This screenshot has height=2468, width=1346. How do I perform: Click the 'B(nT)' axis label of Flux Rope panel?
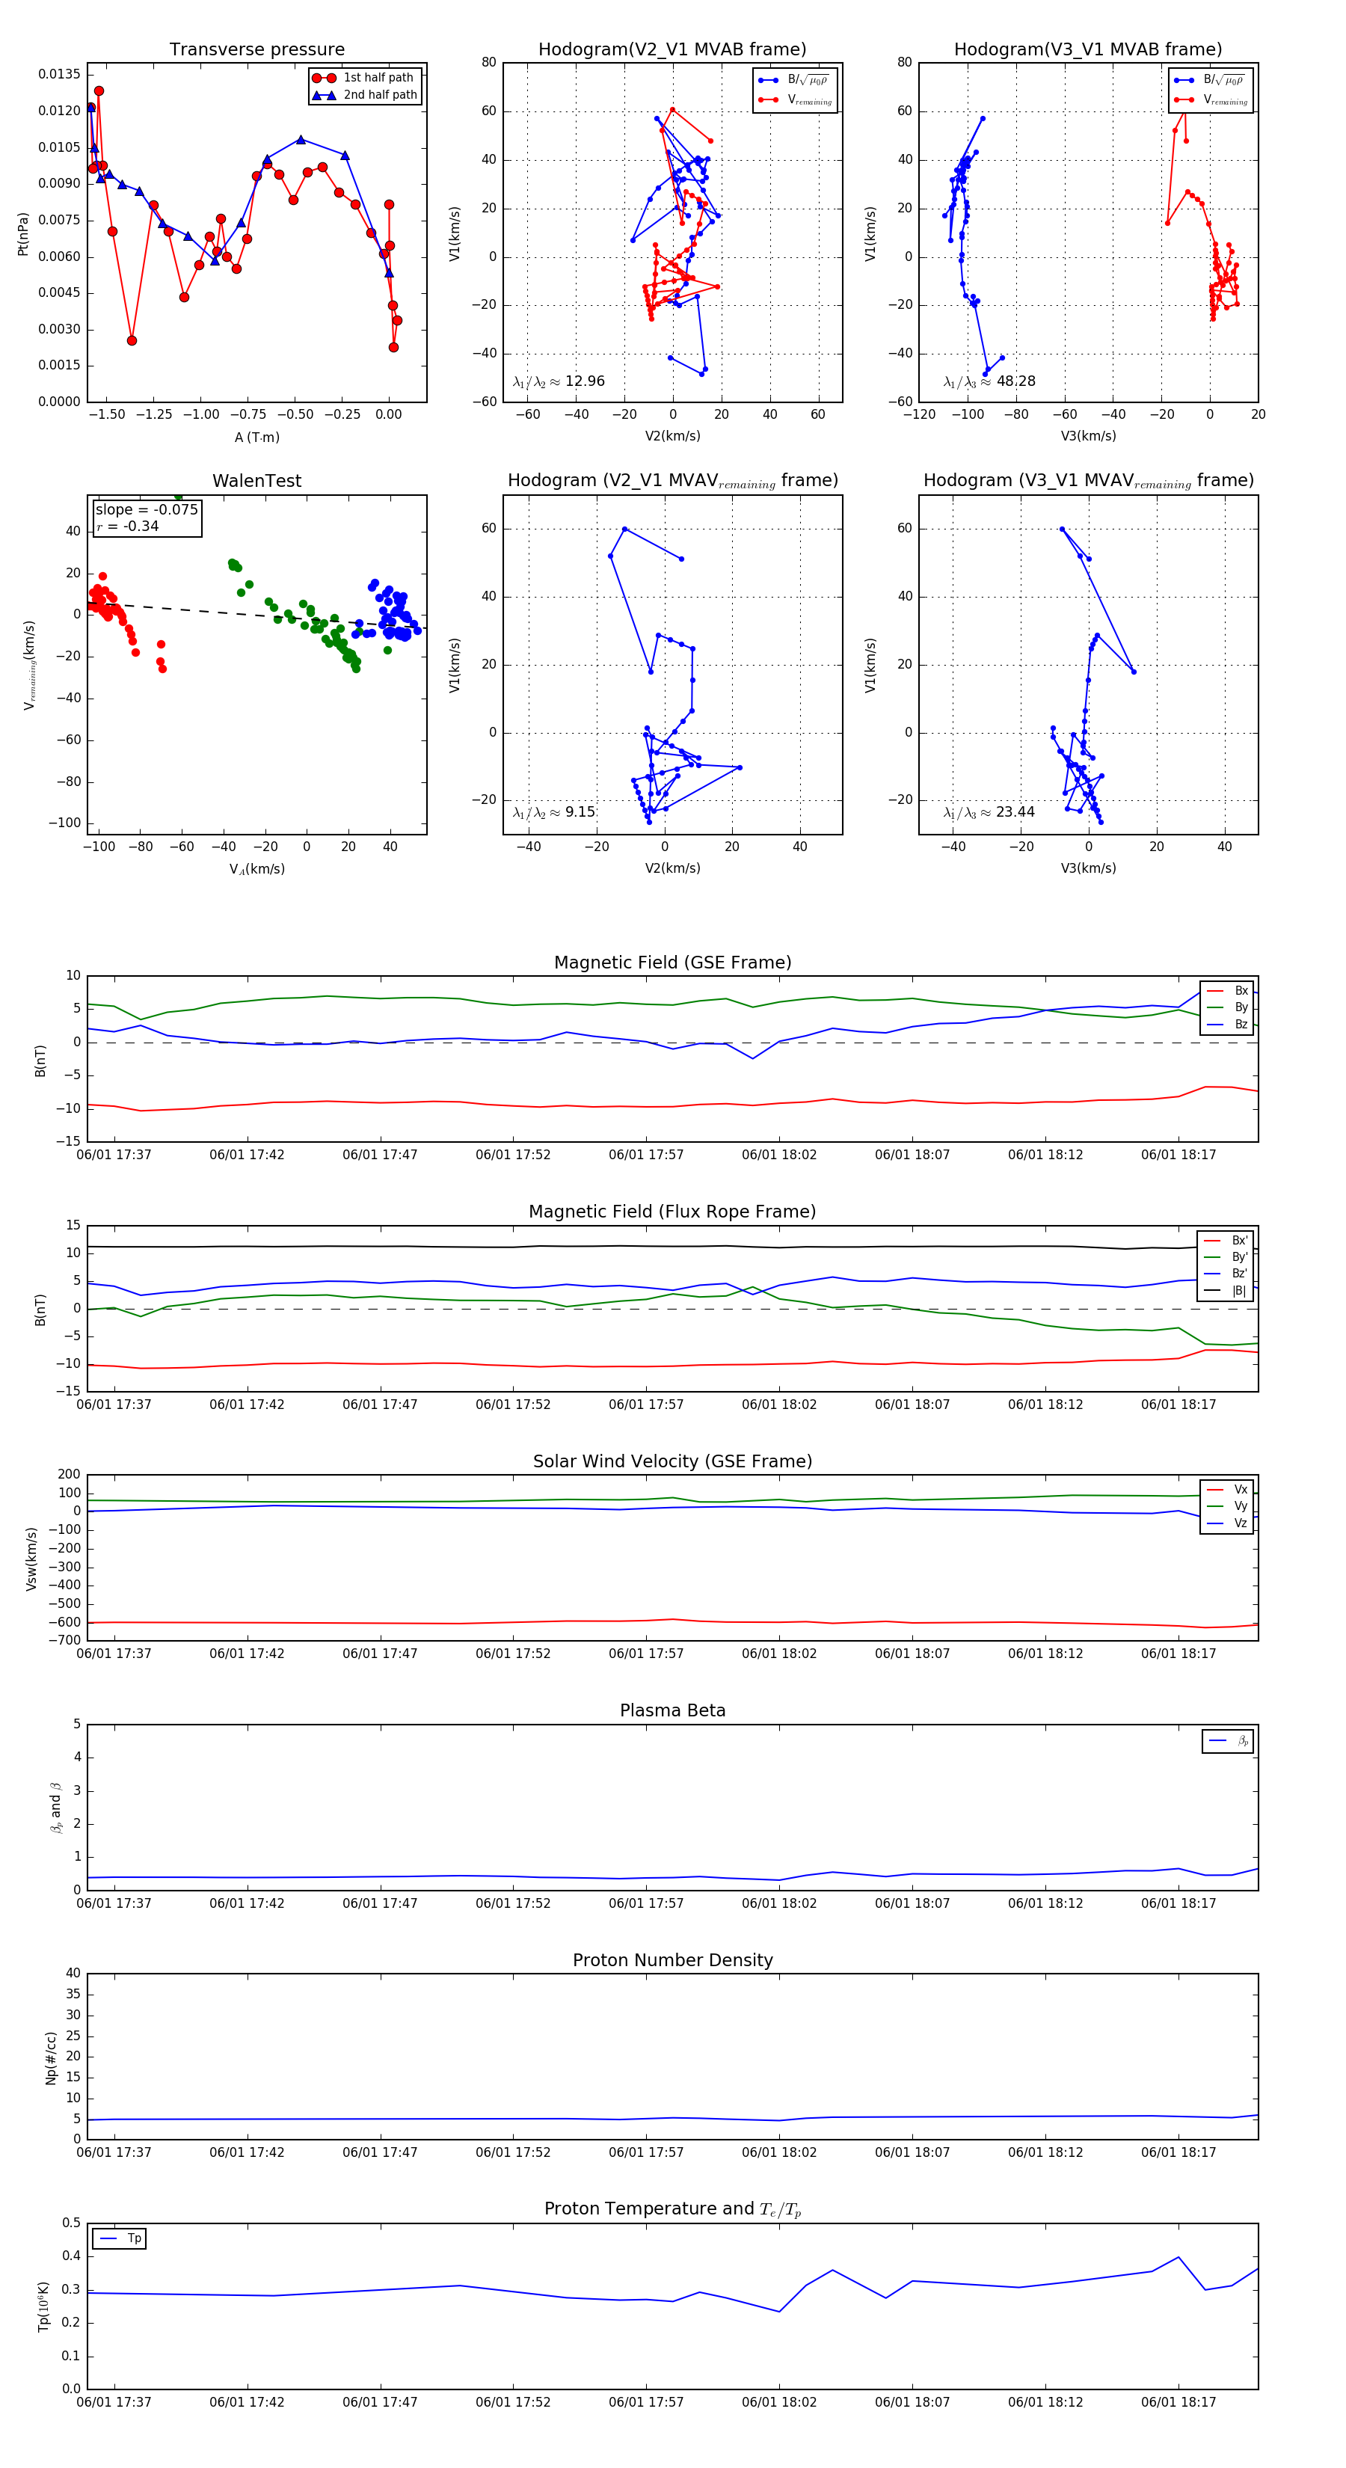(x=40, y=1310)
